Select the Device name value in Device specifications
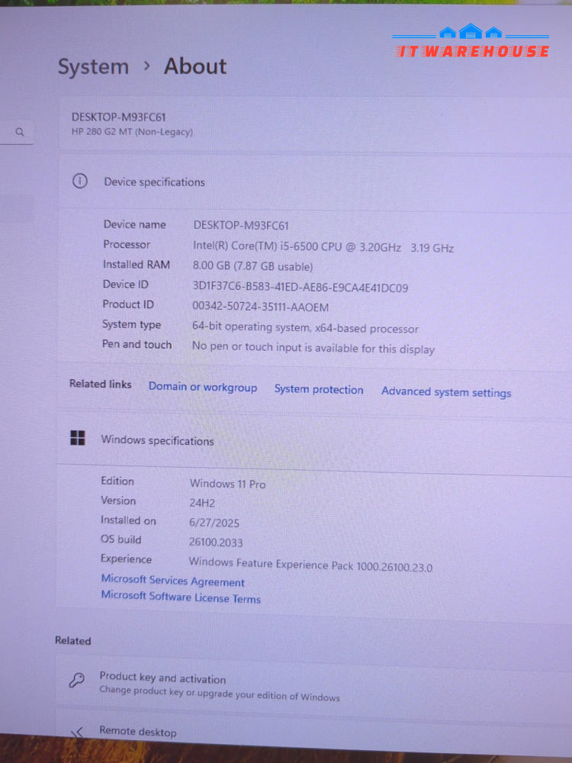 (241, 226)
